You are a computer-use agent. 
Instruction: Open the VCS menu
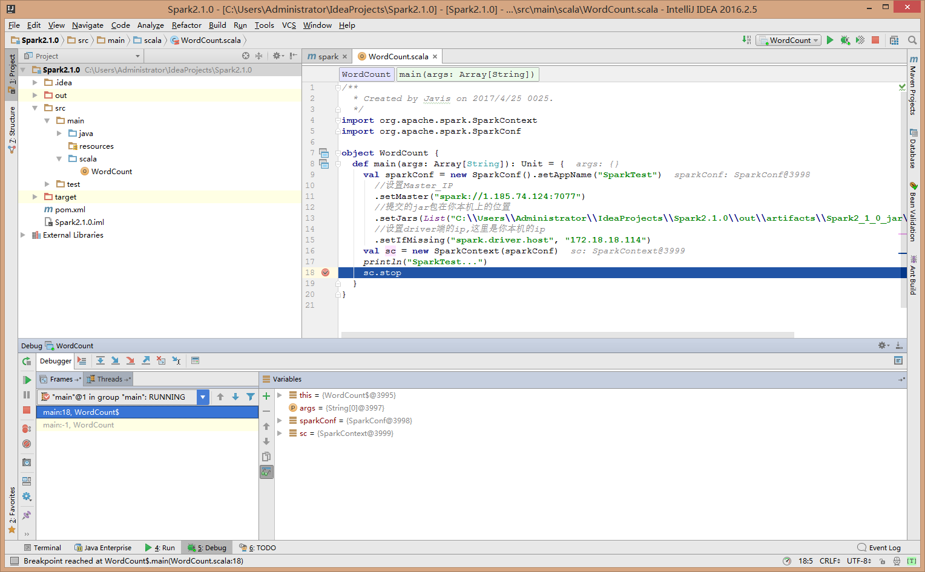[289, 25]
